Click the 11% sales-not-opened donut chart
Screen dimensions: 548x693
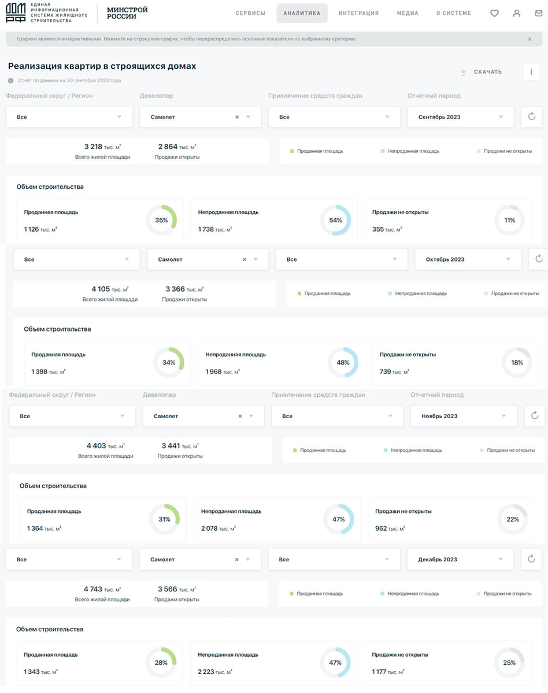[509, 220]
